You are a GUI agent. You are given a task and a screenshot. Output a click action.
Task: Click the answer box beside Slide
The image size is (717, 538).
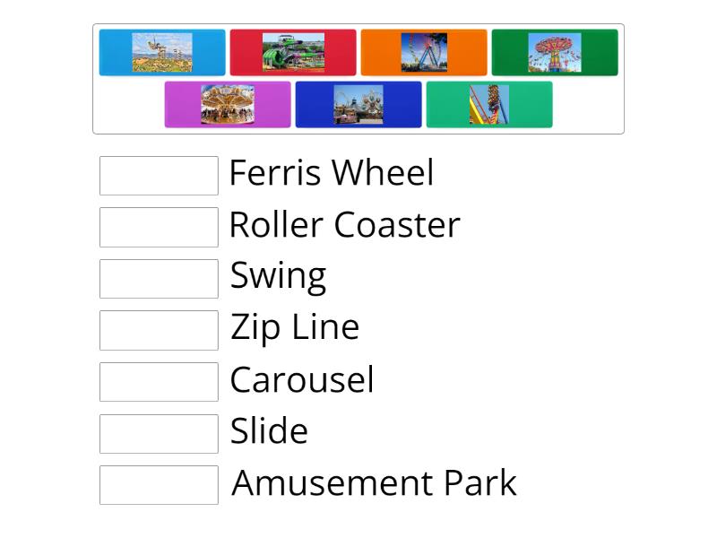(159, 434)
